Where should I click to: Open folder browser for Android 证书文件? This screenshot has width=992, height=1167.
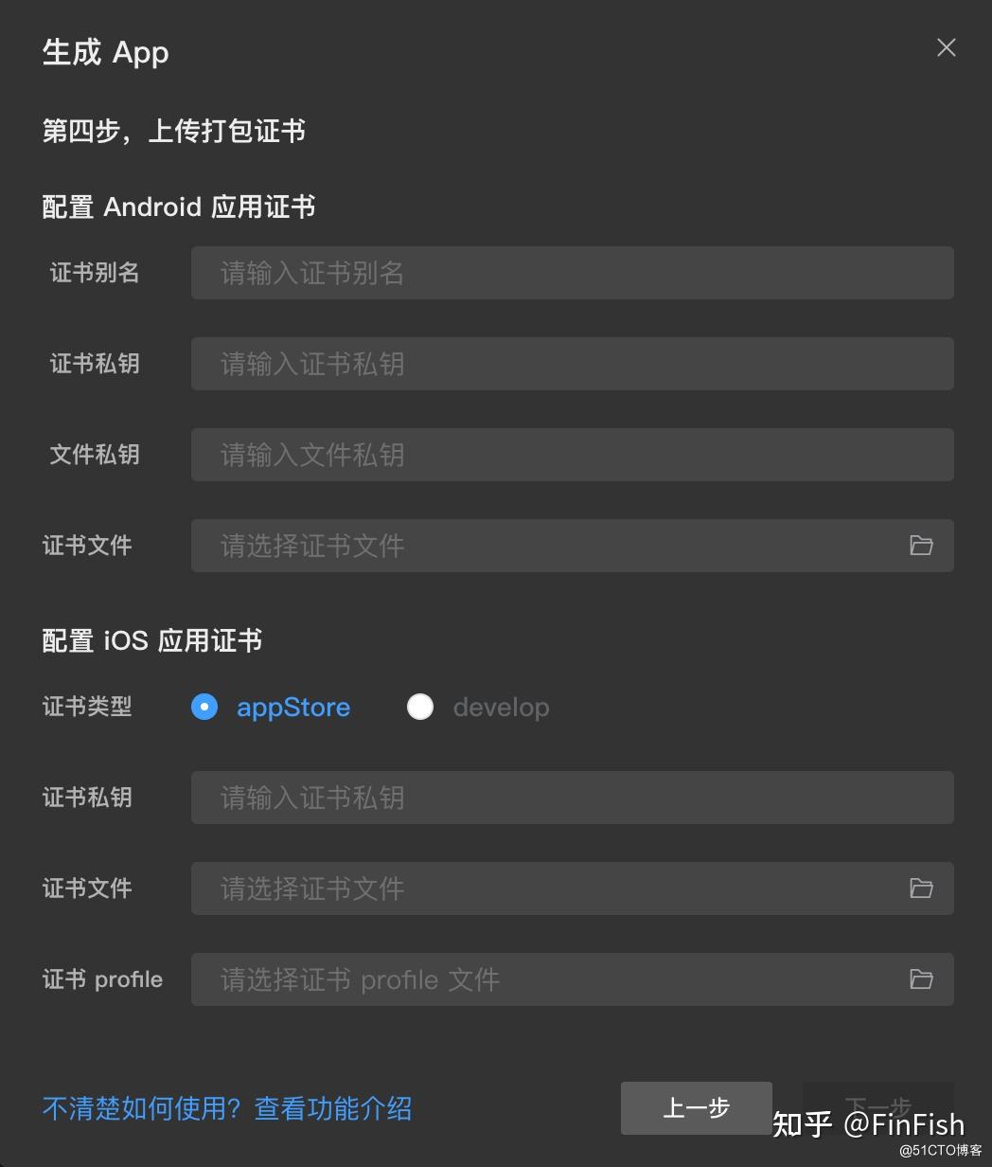coord(921,545)
